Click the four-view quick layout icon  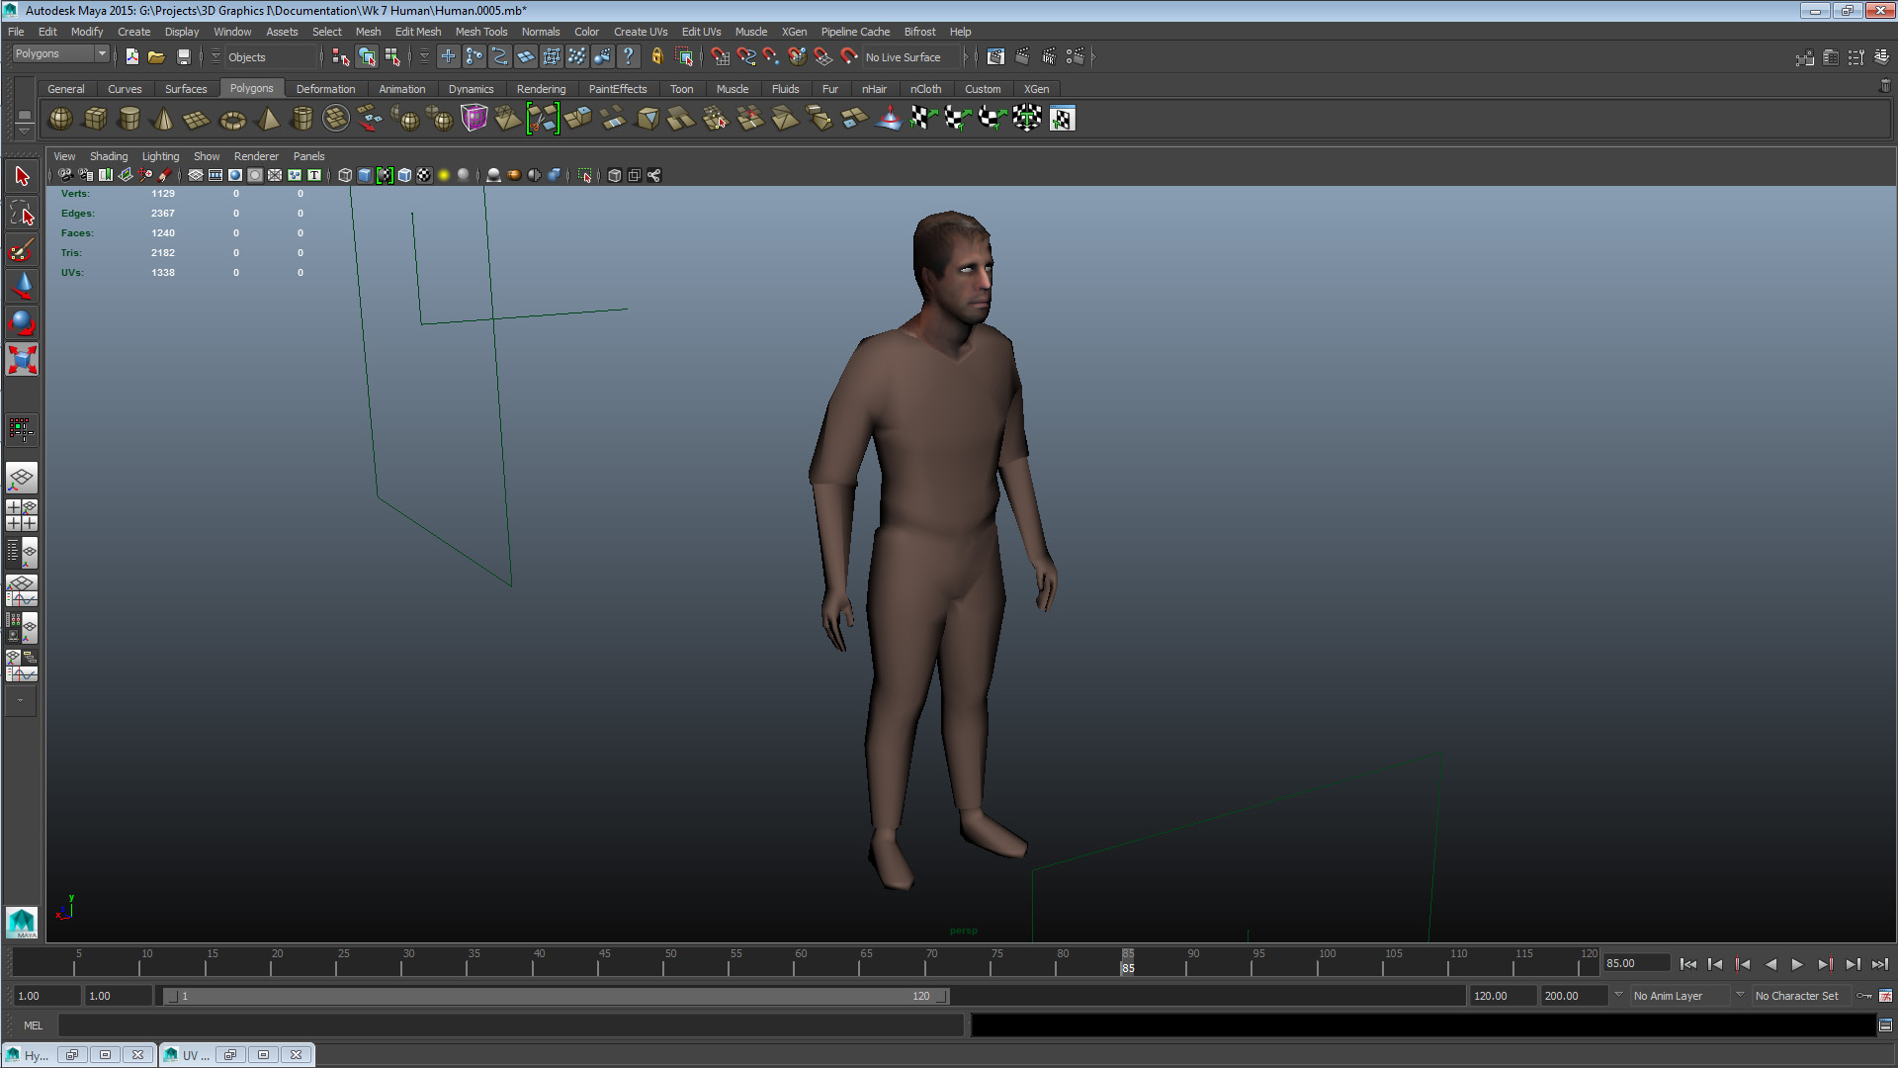pyautogui.click(x=22, y=512)
